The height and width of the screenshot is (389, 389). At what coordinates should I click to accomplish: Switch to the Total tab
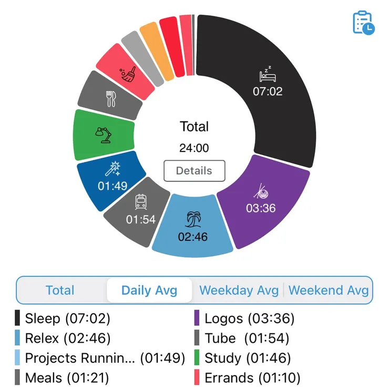(x=60, y=290)
